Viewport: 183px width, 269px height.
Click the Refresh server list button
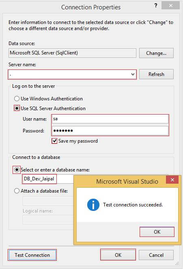click(x=156, y=74)
